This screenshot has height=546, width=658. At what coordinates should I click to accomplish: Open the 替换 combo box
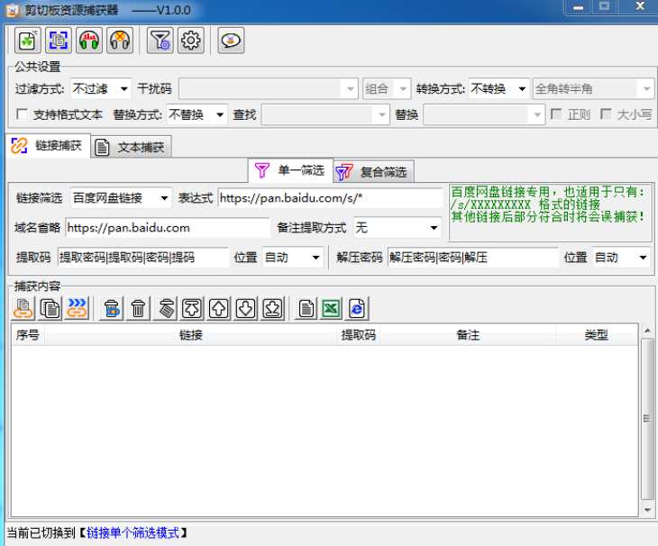pyautogui.click(x=484, y=114)
